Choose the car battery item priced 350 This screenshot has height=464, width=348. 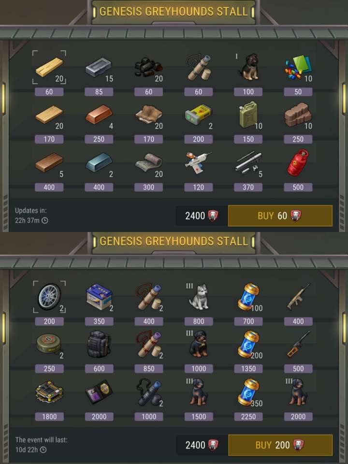tap(99, 297)
